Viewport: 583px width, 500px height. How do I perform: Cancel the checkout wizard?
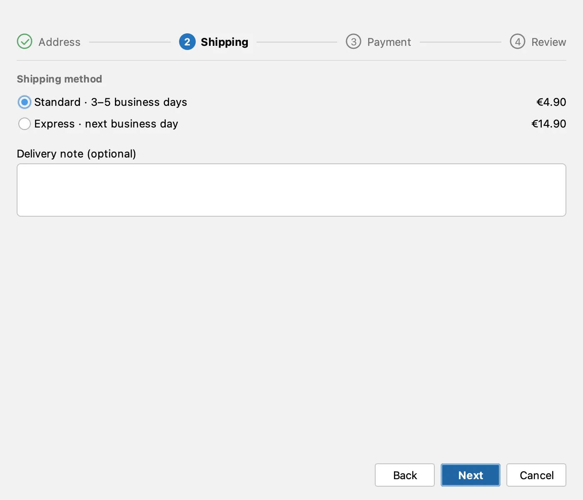pyautogui.click(x=536, y=475)
